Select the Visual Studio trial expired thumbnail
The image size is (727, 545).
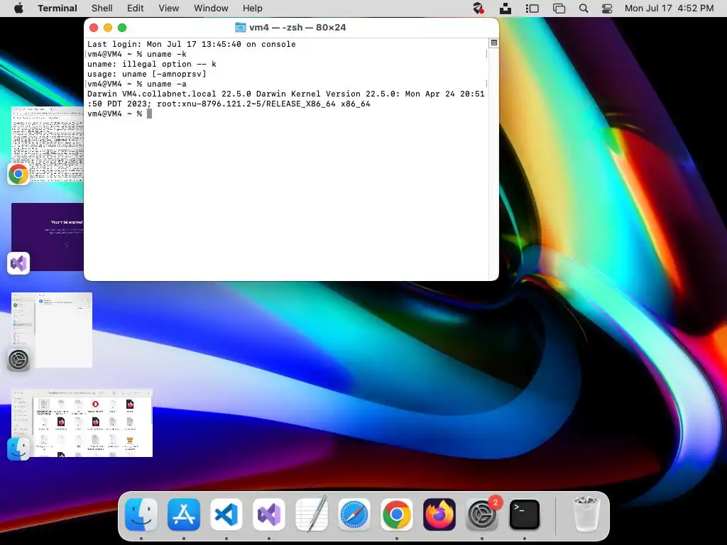point(48,236)
